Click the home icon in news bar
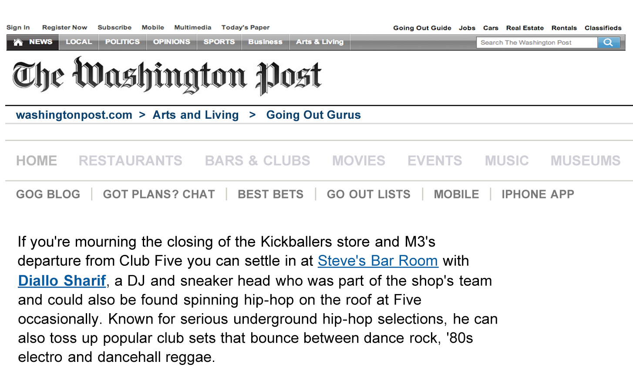Screen dimensions: 633x378 [18, 42]
